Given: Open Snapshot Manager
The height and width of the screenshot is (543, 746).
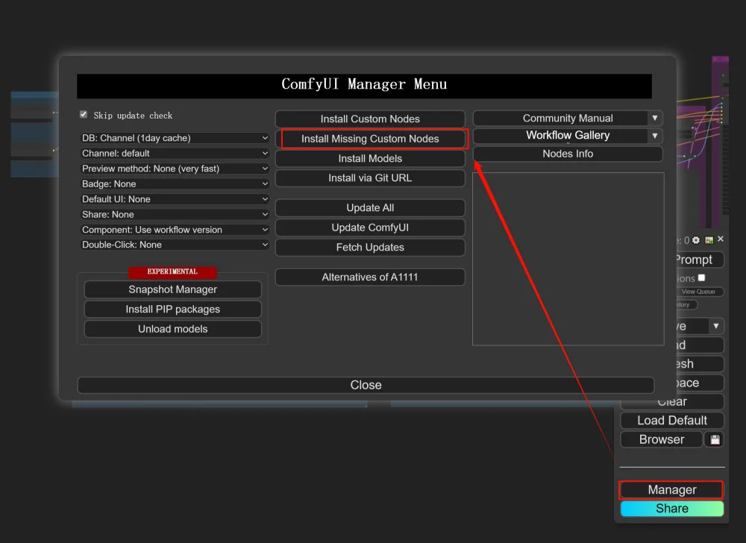Looking at the screenshot, I should [173, 289].
